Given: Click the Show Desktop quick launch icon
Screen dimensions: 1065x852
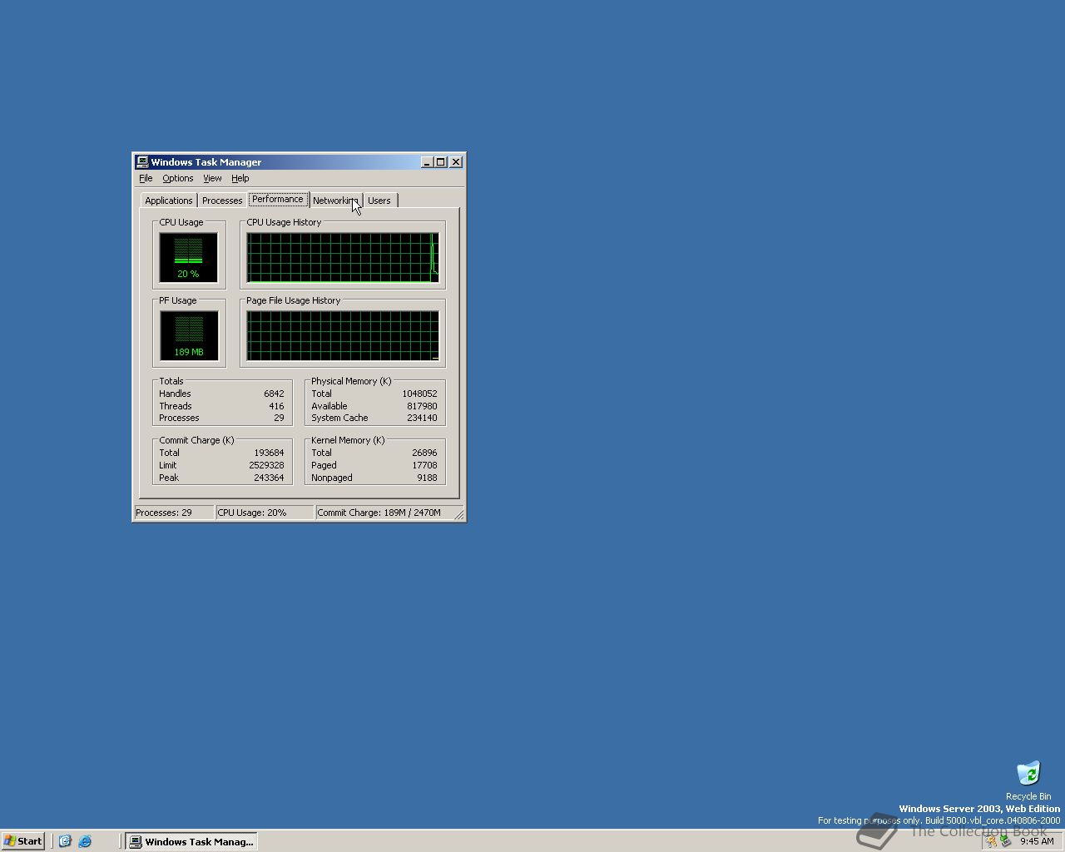Looking at the screenshot, I should pyautogui.click(x=65, y=841).
